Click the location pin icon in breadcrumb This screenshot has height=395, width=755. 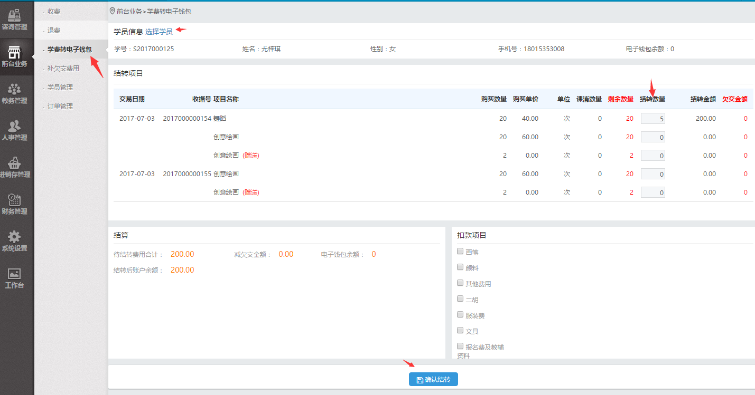112,11
